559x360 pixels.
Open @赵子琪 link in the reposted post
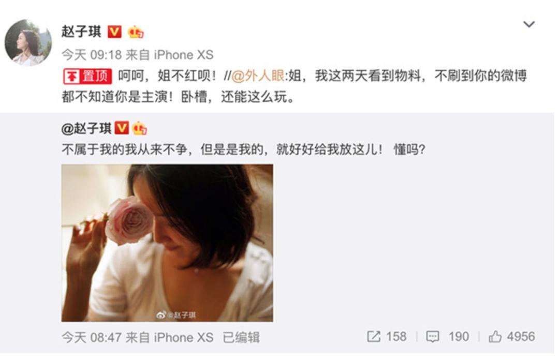tap(86, 128)
